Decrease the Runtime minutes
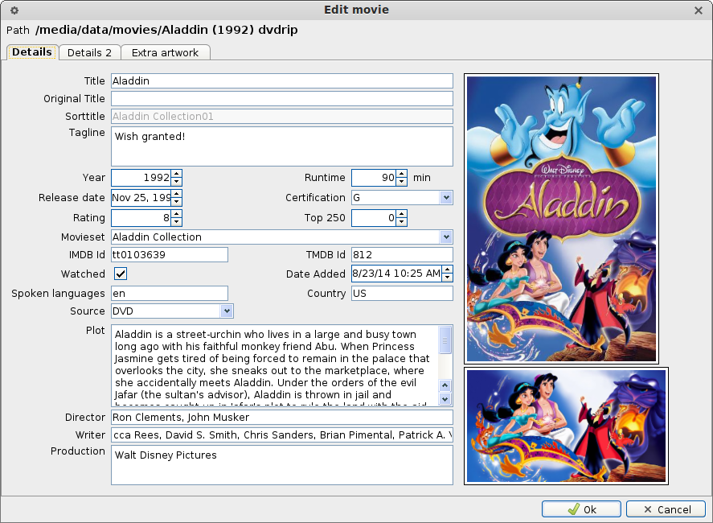The width and height of the screenshot is (713, 523). (402, 182)
